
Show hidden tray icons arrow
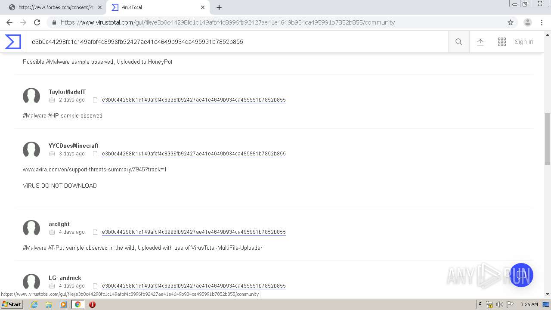pyautogui.click(x=480, y=304)
